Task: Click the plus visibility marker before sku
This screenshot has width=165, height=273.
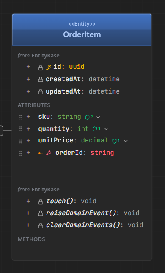Action: point(28,117)
